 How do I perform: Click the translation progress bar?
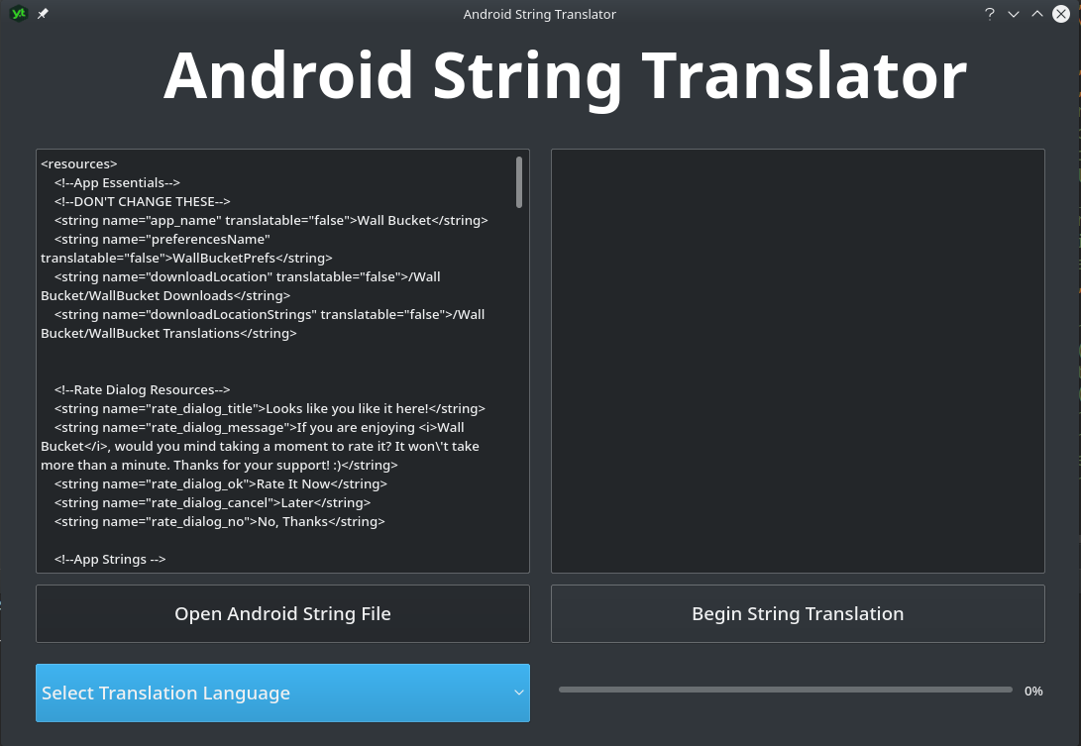(786, 690)
